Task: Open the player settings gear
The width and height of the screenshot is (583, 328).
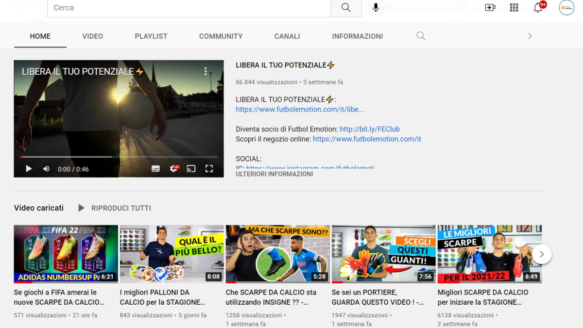Action: pyautogui.click(x=174, y=169)
